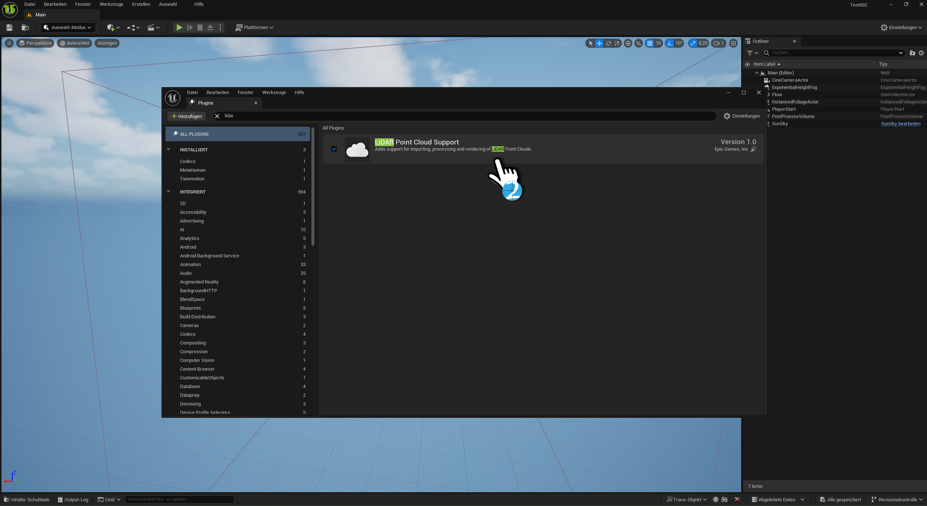
Task: Open Output-Log in status bar
Action: [x=73, y=500]
